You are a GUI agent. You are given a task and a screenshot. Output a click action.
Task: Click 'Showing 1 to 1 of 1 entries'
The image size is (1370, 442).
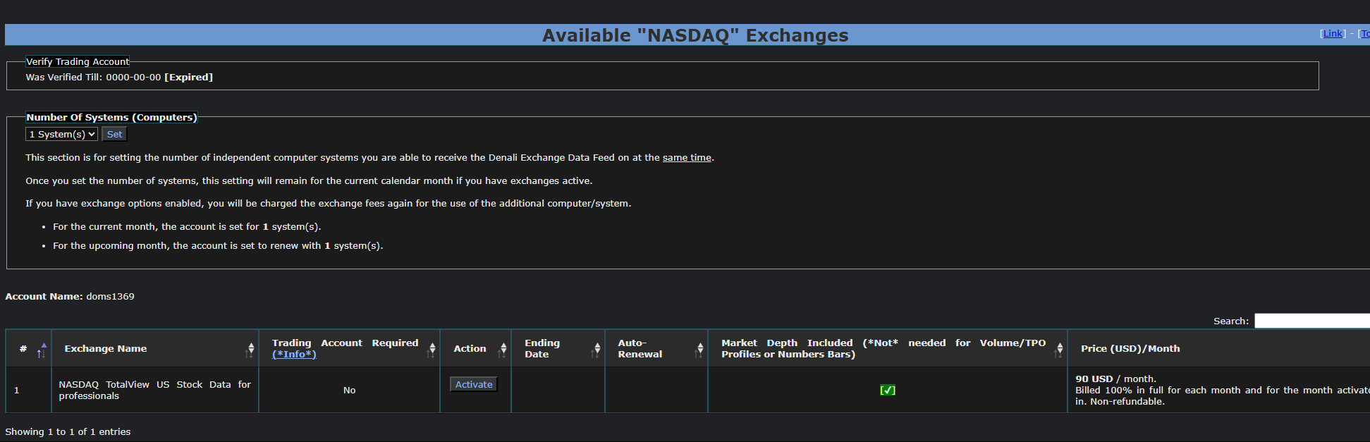68,431
